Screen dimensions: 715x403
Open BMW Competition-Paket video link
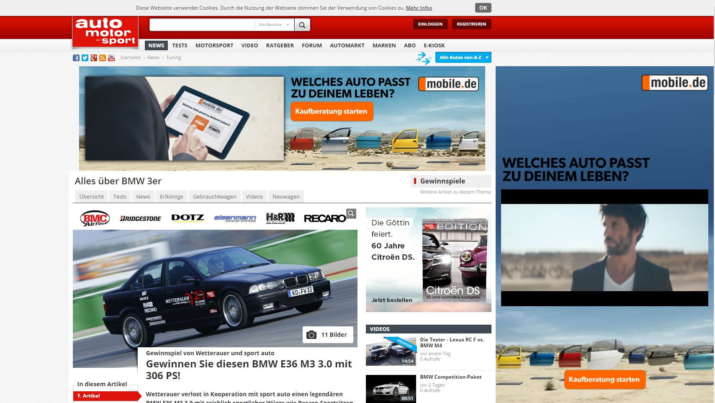[x=451, y=377]
